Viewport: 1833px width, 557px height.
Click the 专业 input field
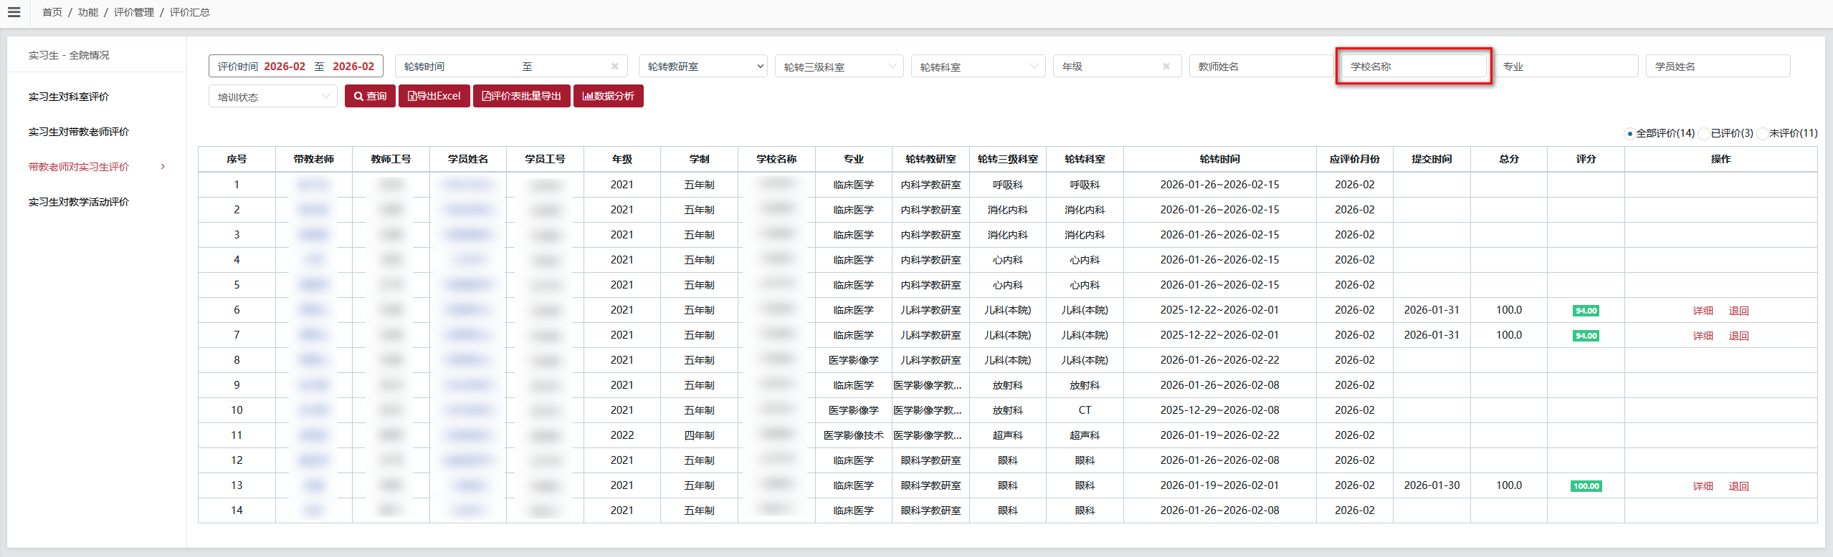(1566, 67)
